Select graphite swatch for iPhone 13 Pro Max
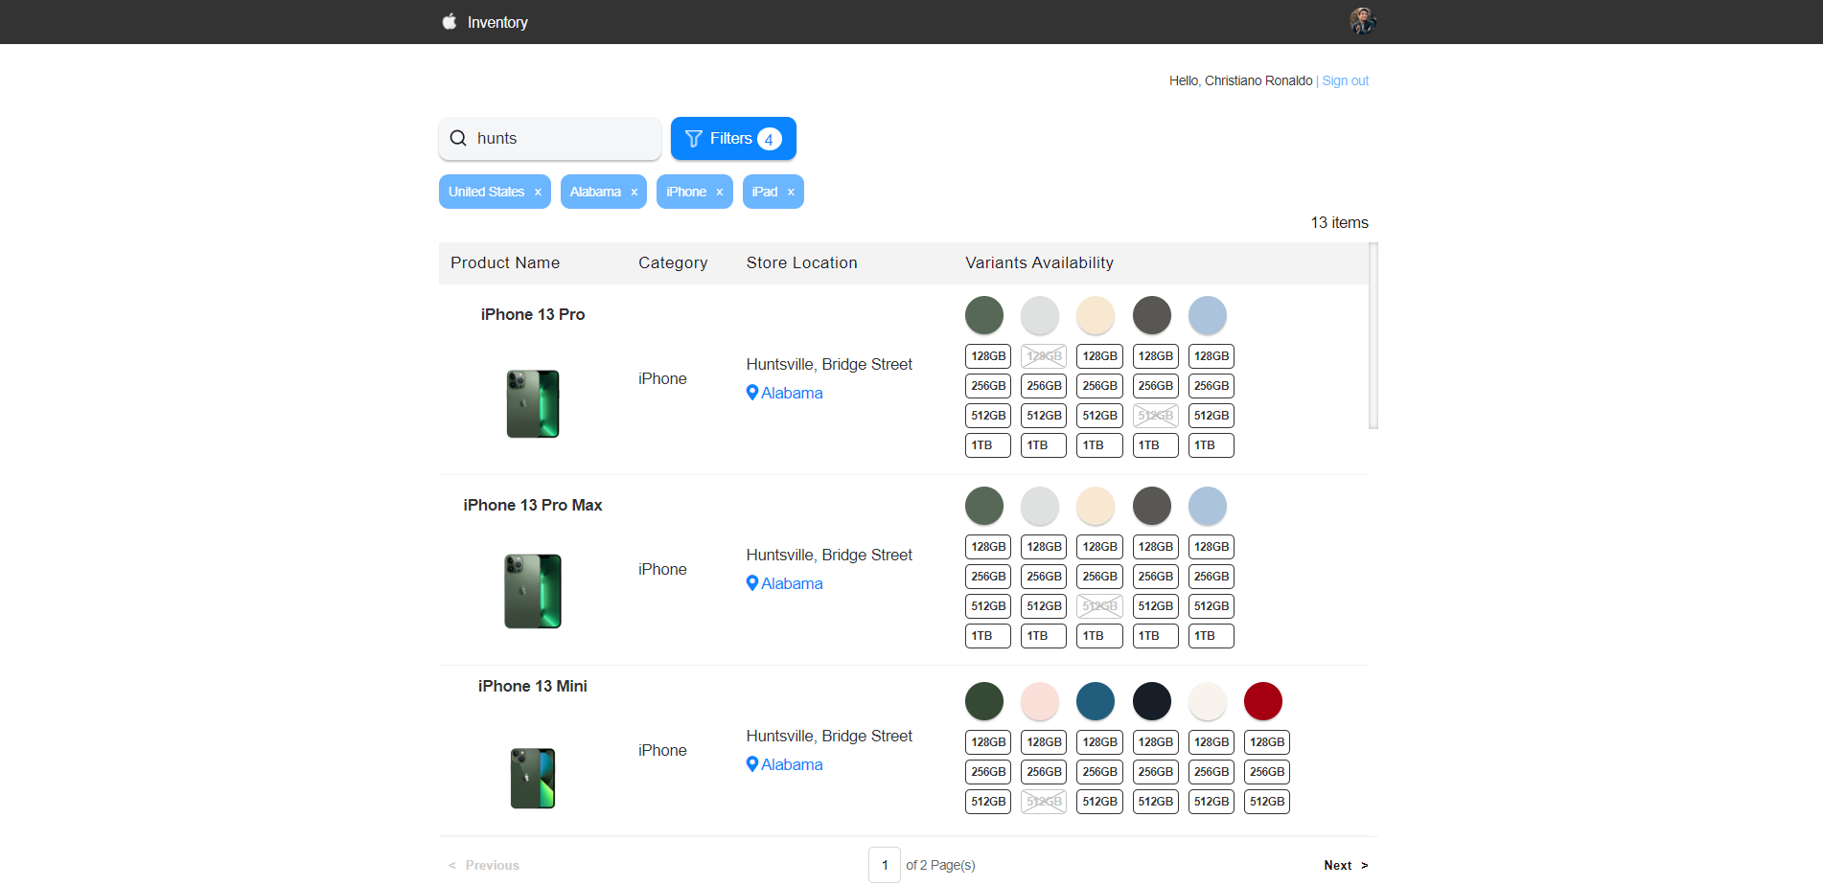1823x886 pixels. point(1152,506)
